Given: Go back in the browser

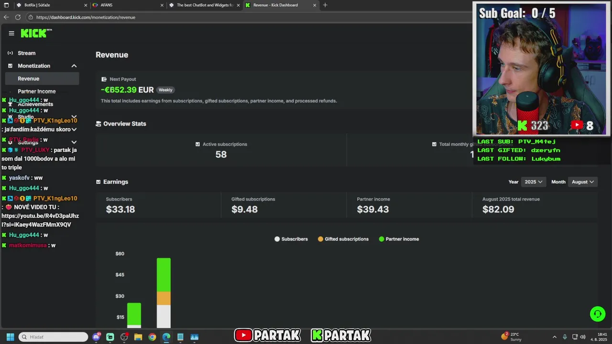Looking at the screenshot, I should 6,17.
